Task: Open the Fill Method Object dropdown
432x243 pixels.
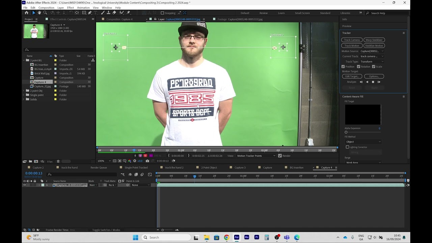Action: tap(363, 142)
